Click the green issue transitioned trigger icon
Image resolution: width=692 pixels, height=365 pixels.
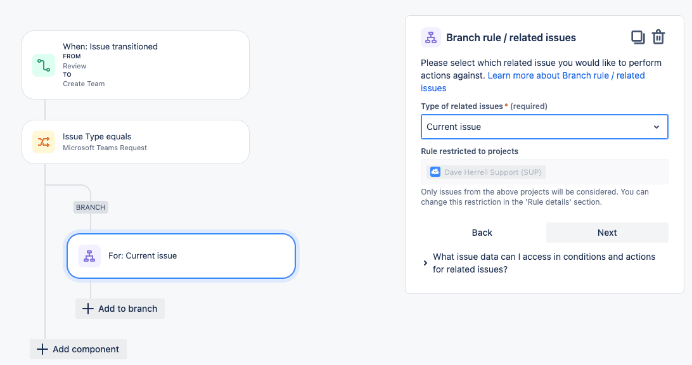[x=44, y=65]
